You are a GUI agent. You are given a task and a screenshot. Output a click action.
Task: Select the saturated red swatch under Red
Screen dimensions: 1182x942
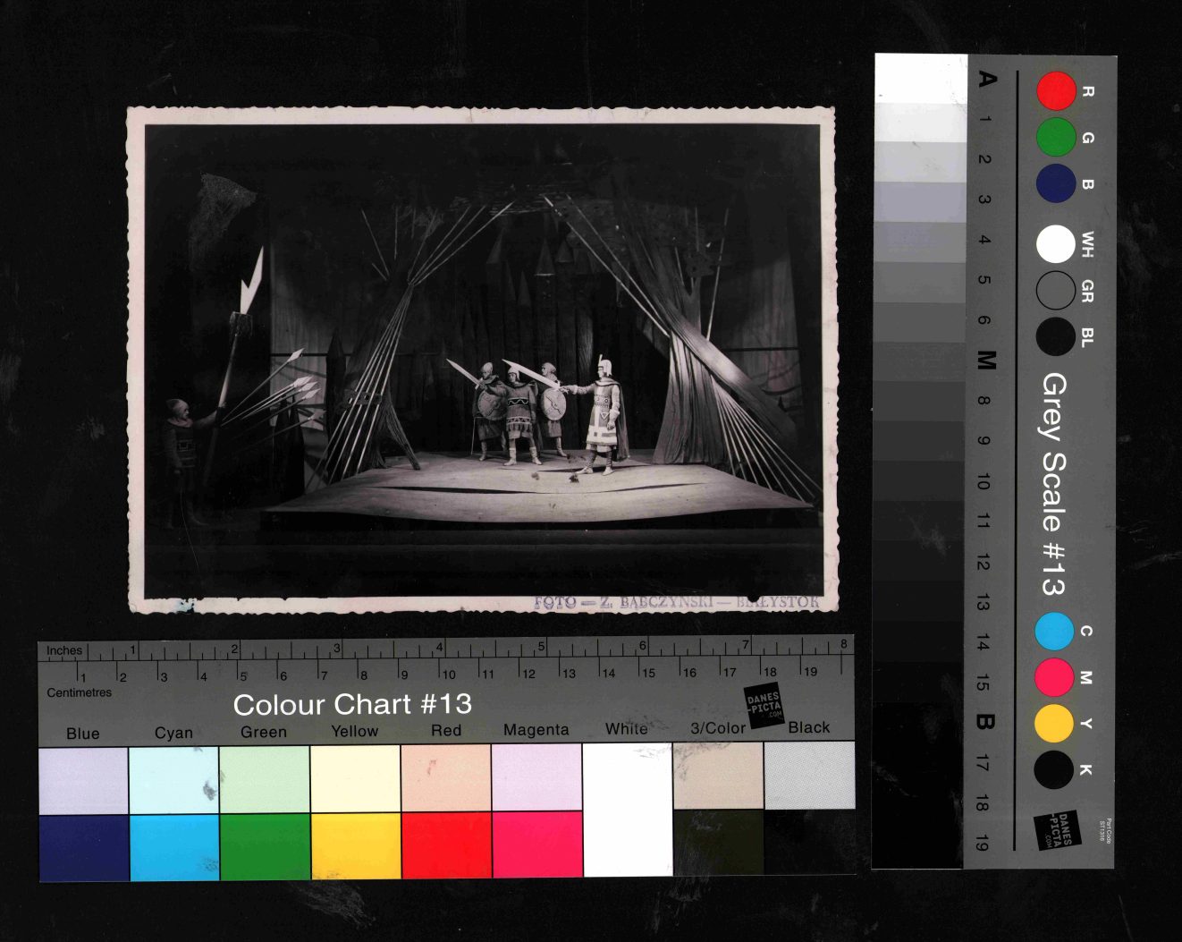click(446, 844)
